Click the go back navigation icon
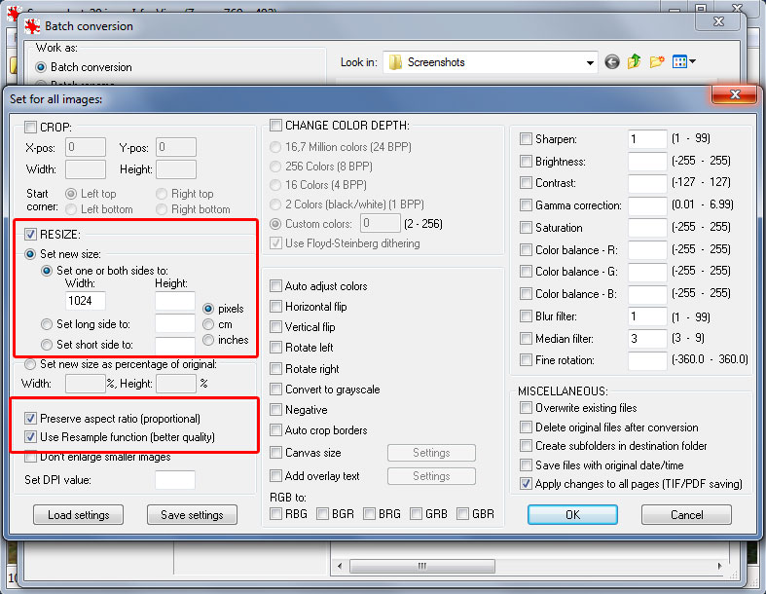The width and height of the screenshot is (766, 594). 612,62
